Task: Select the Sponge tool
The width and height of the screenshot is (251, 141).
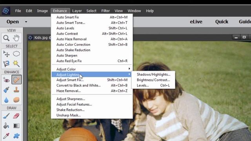Action: 16,100
